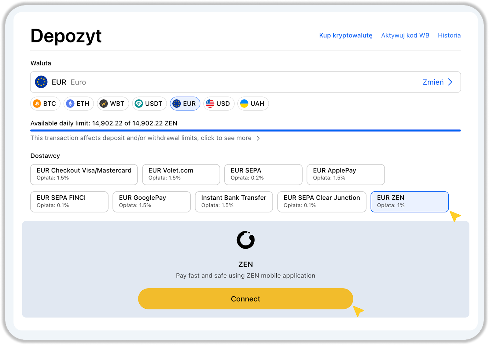
Task: Choose EUR ApplePay provider
Action: [x=345, y=174]
